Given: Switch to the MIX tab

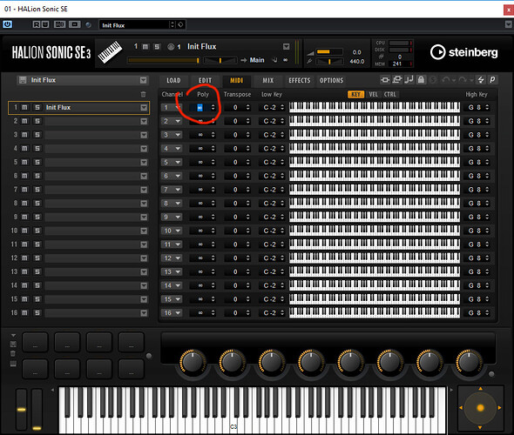Looking at the screenshot, I should [x=267, y=80].
